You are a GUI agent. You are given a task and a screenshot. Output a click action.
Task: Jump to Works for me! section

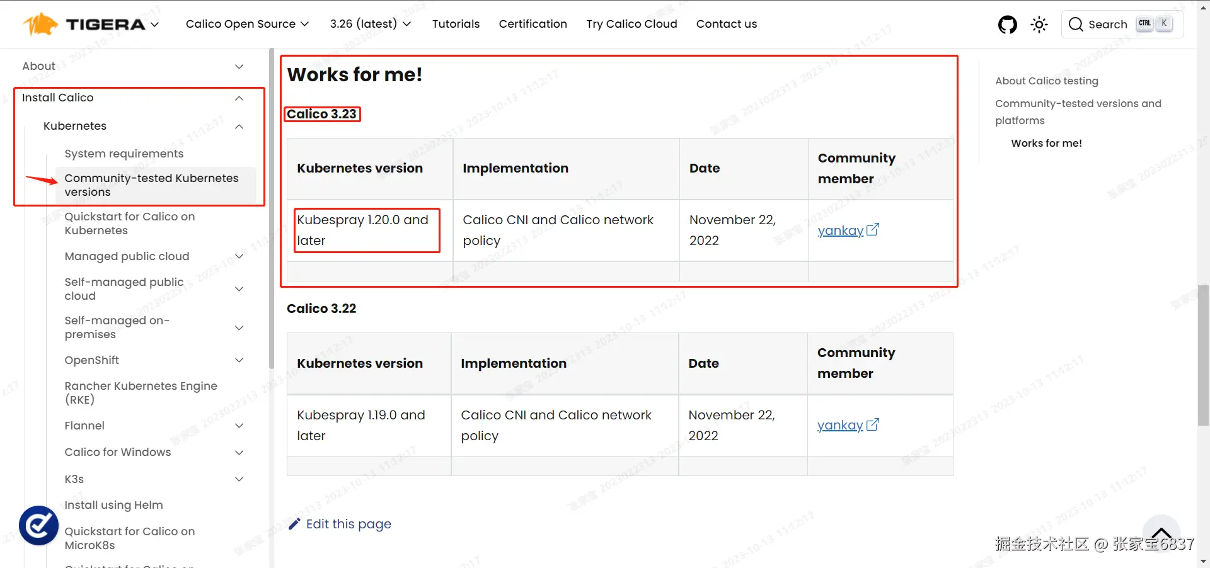tap(1047, 143)
